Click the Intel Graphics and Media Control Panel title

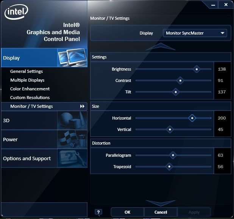pos(53,32)
